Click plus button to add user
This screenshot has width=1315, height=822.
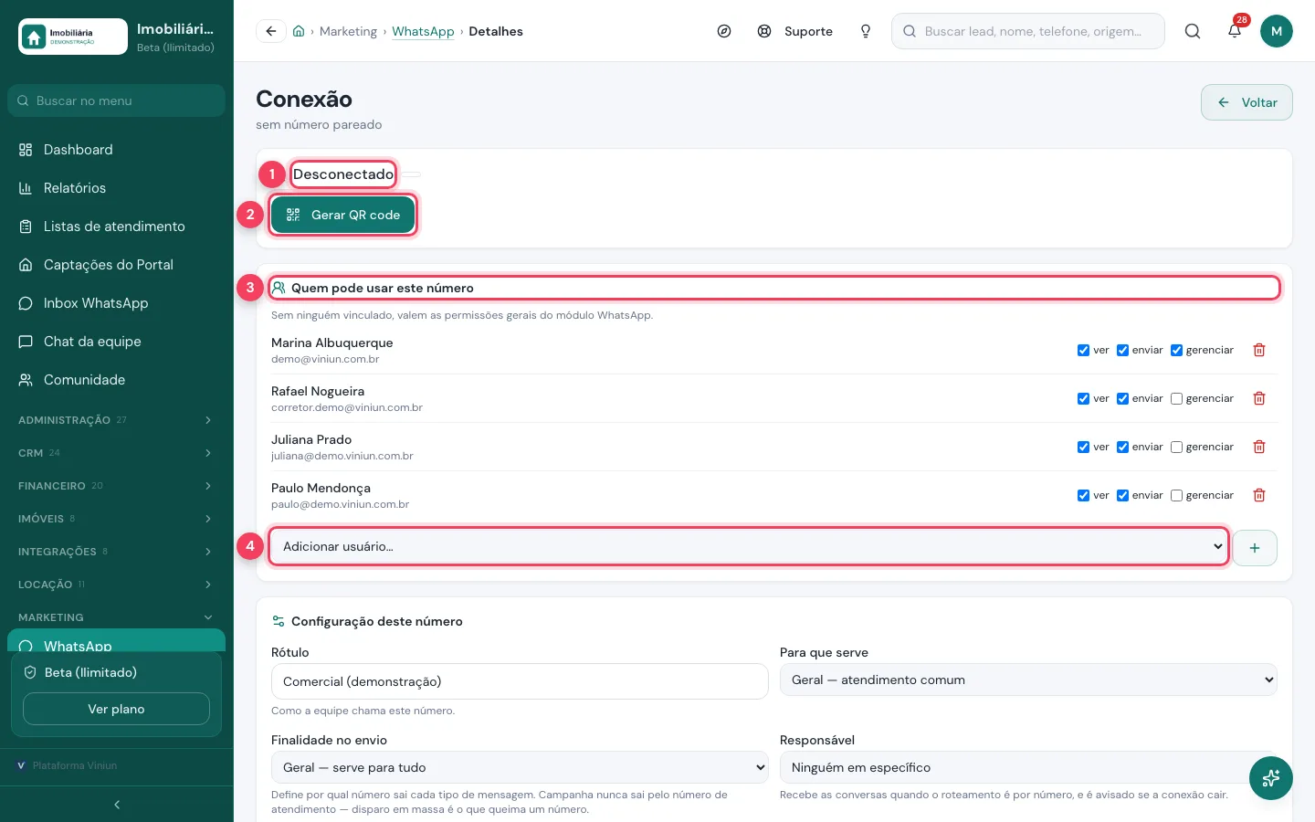click(x=1255, y=548)
